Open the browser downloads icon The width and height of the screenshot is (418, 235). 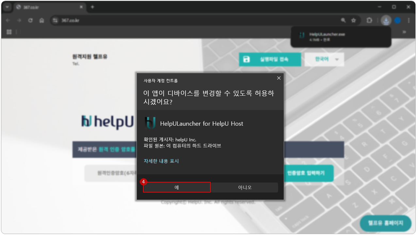(x=386, y=20)
